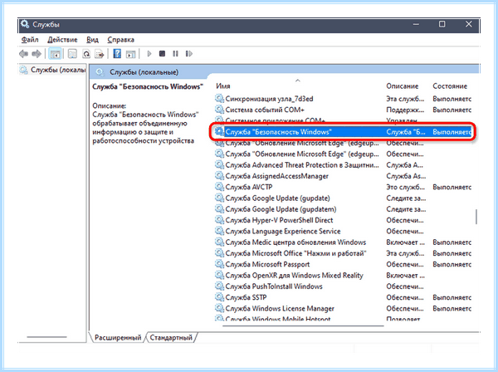This screenshot has width=498, height=372.
Task: Click Службы (локальные) header above description pane
Action: tap(144, 72)
